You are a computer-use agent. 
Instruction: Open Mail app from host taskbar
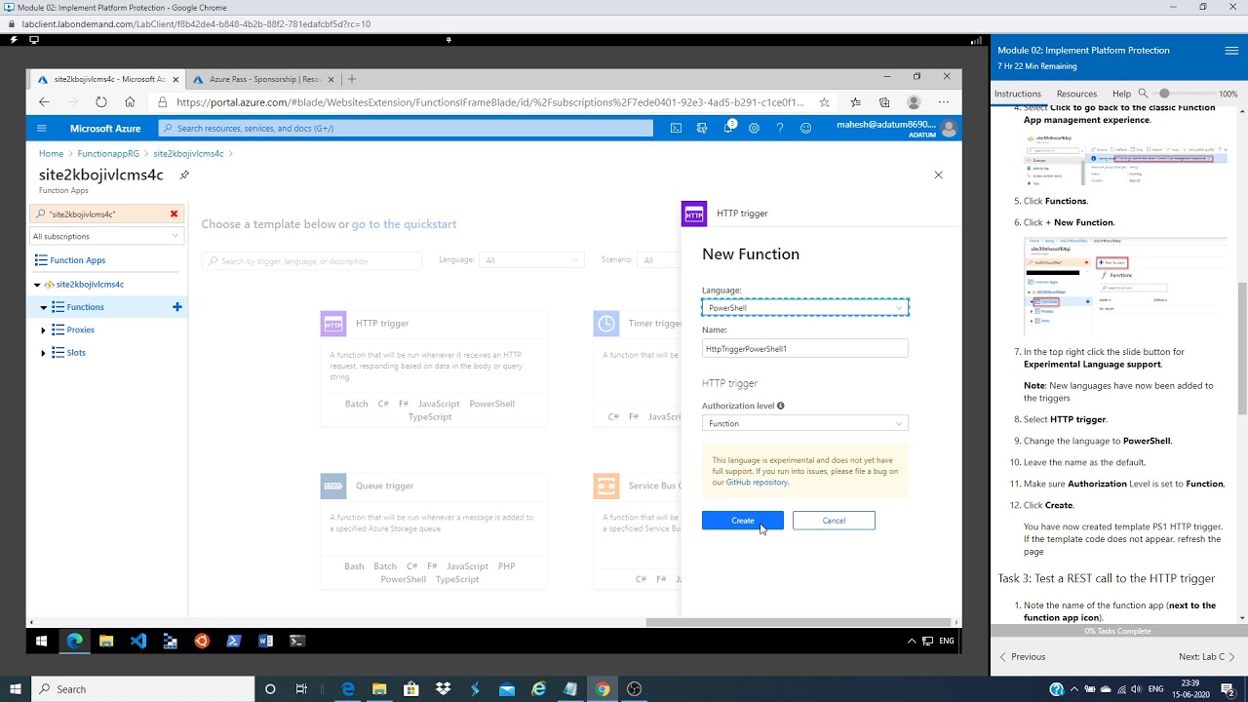[507, 689]
